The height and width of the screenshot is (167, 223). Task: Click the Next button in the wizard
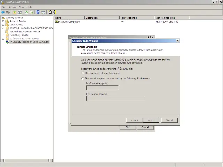[151, 120]
